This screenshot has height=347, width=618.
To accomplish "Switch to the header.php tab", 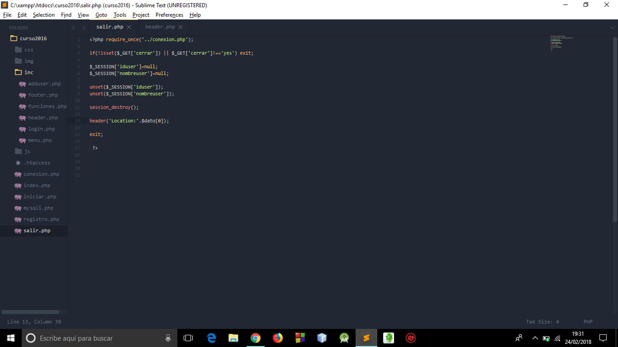I will click(160, 27).
